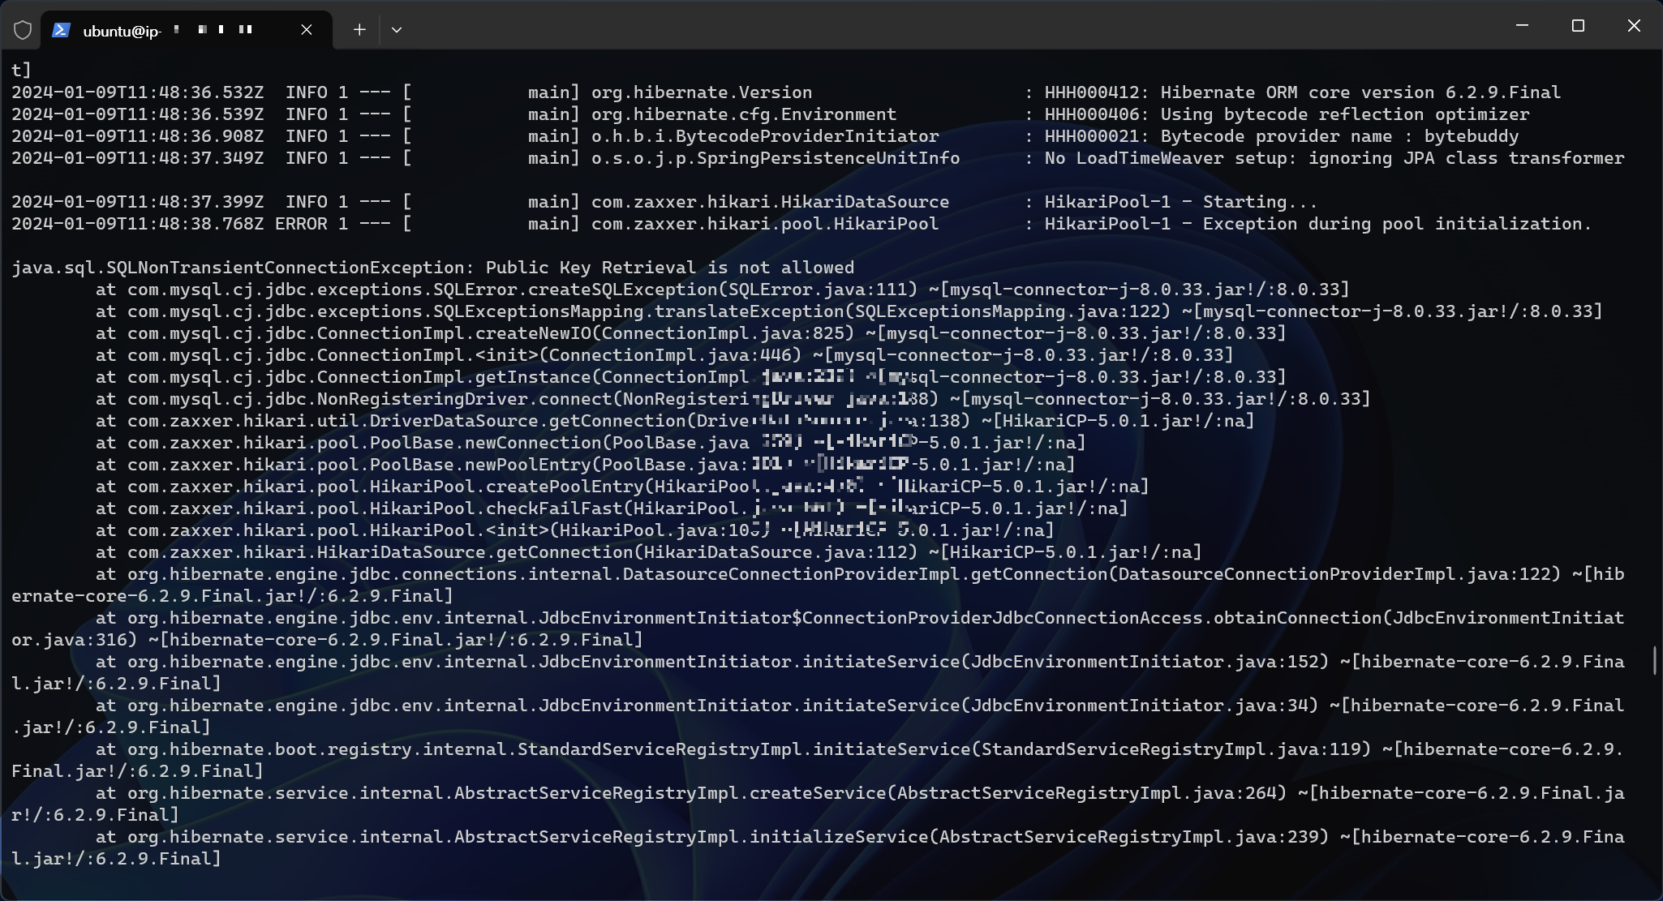Close the ubuntu@ip tab
The image size is (1663, 901).
pos(307,30)
